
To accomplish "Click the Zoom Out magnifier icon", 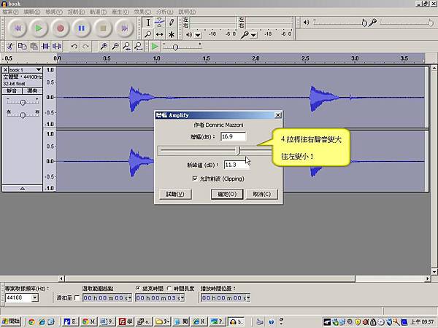I will [115, 47].
